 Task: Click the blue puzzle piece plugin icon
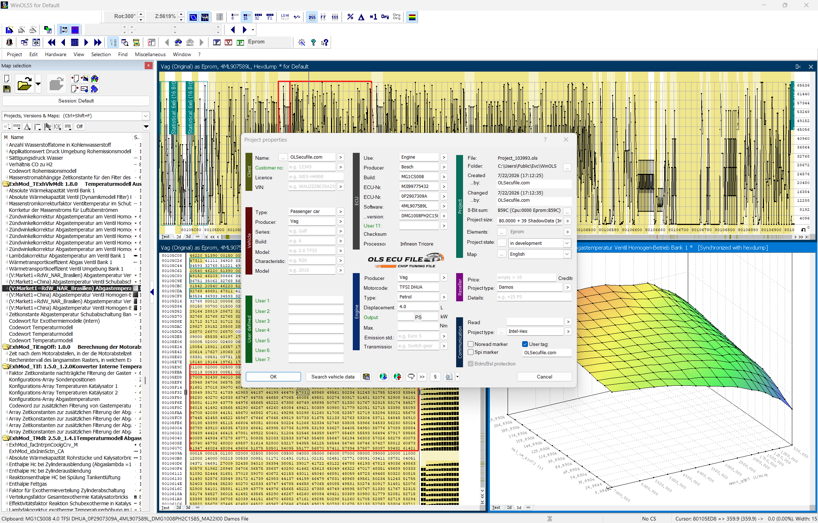[x=95, y=89]
